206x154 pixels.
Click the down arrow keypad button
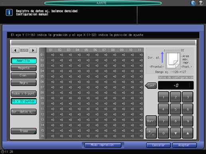click(x=176, y=133)
